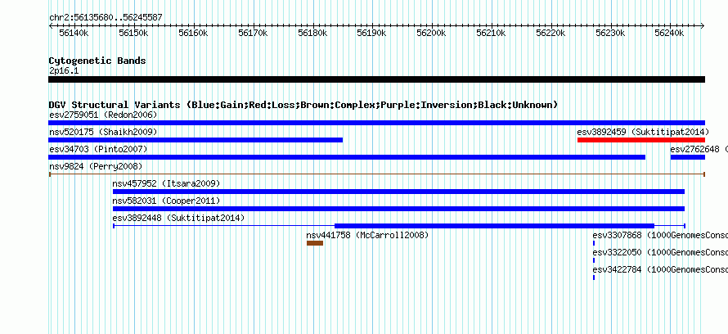Select the blue esv34703 gain bar

347,157
